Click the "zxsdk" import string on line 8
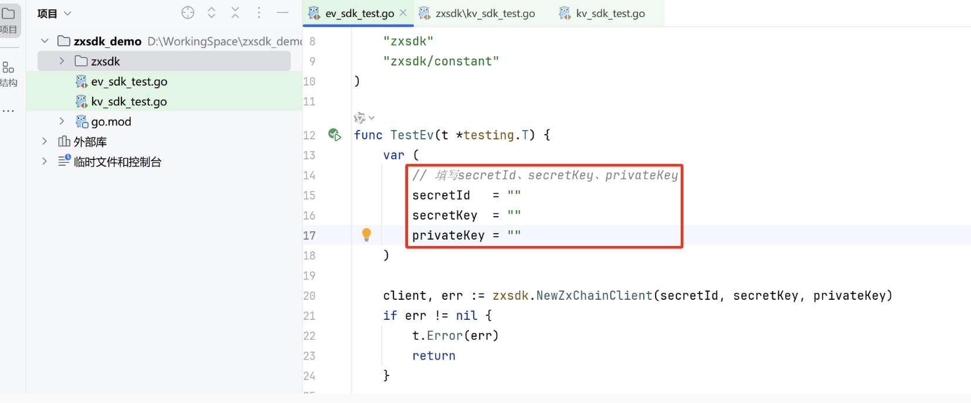 coord(408,41)
